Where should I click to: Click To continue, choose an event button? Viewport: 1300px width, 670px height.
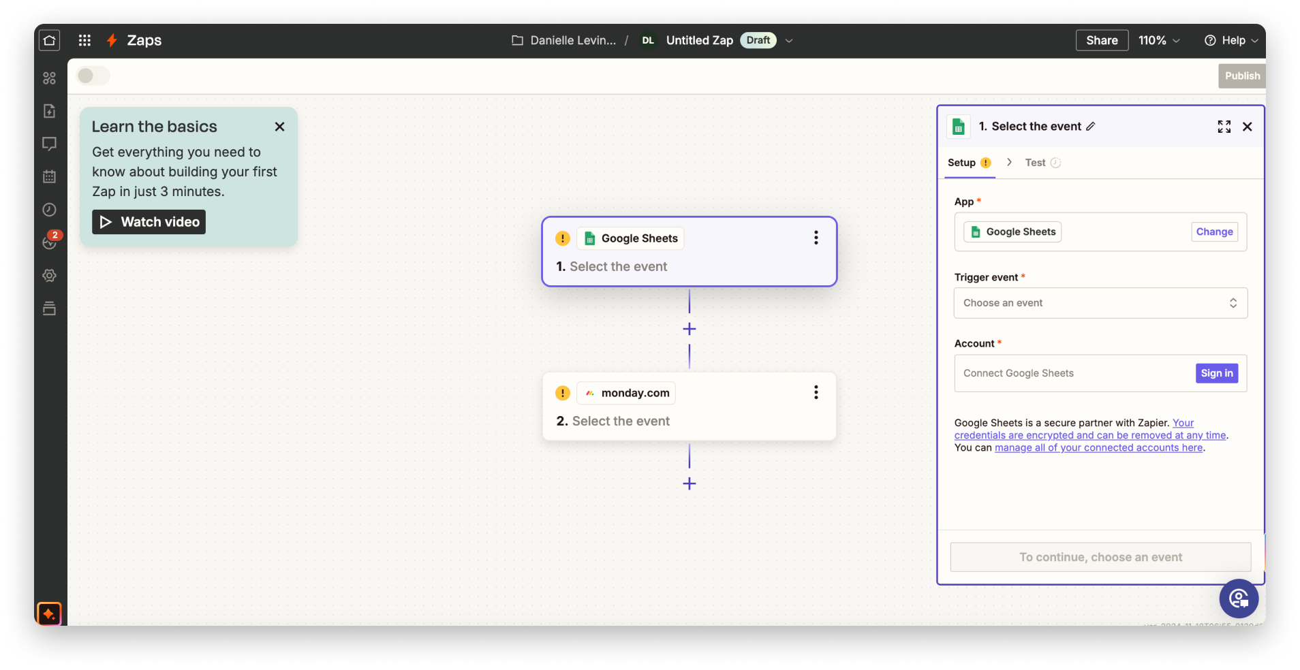[1100, 557]
